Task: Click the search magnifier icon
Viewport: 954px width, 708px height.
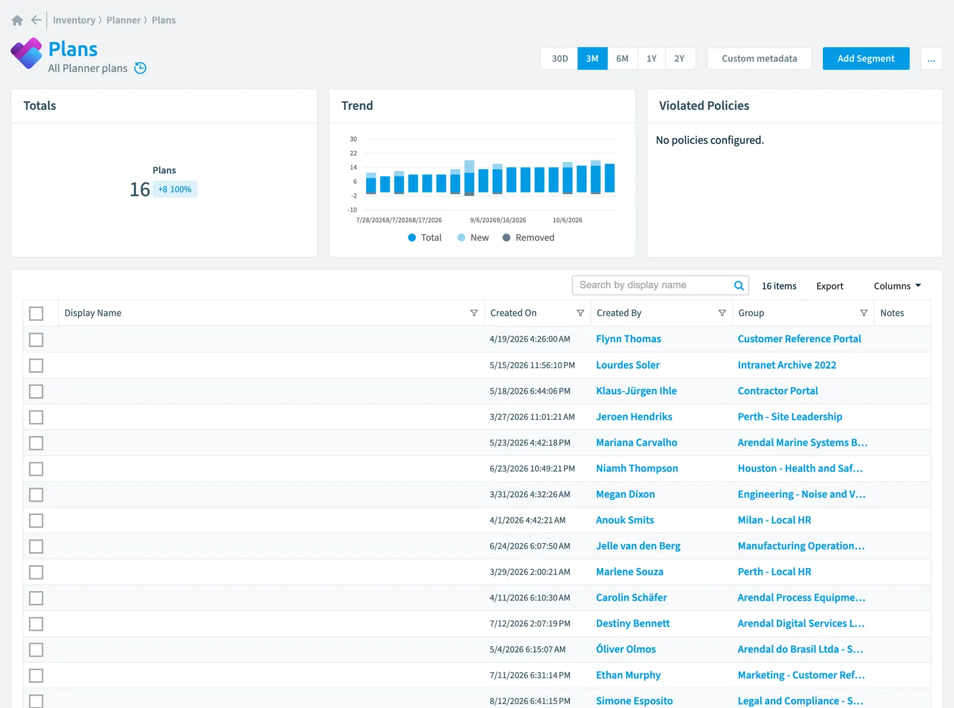Action: [x=739, y=285]
